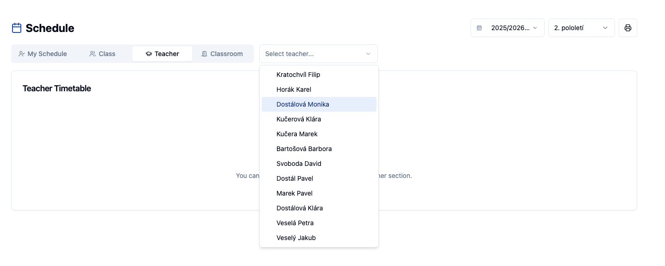This screenshot has width=665, height=266.
Task: Click the Schedule page heading
Action: pyautogui.click(x=50, y=28)
